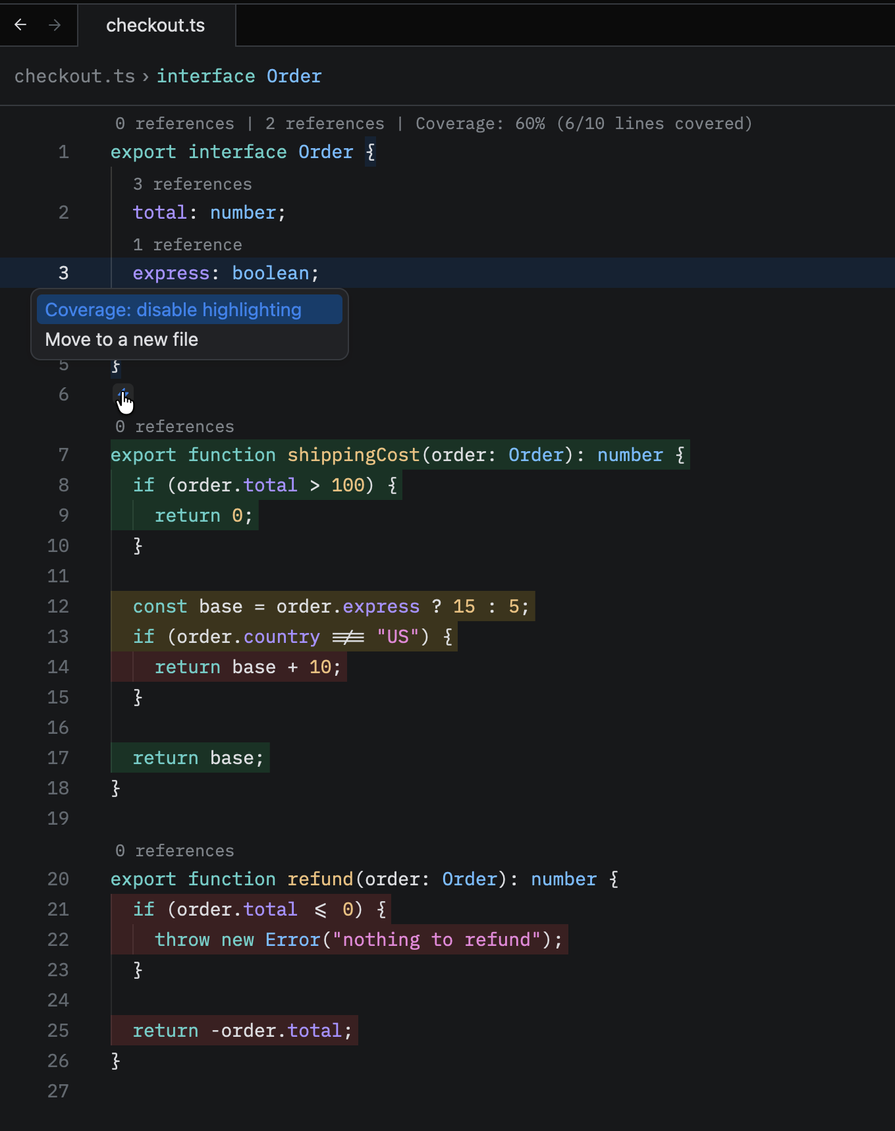Click 'return base;' on line 17

(198, 758)
